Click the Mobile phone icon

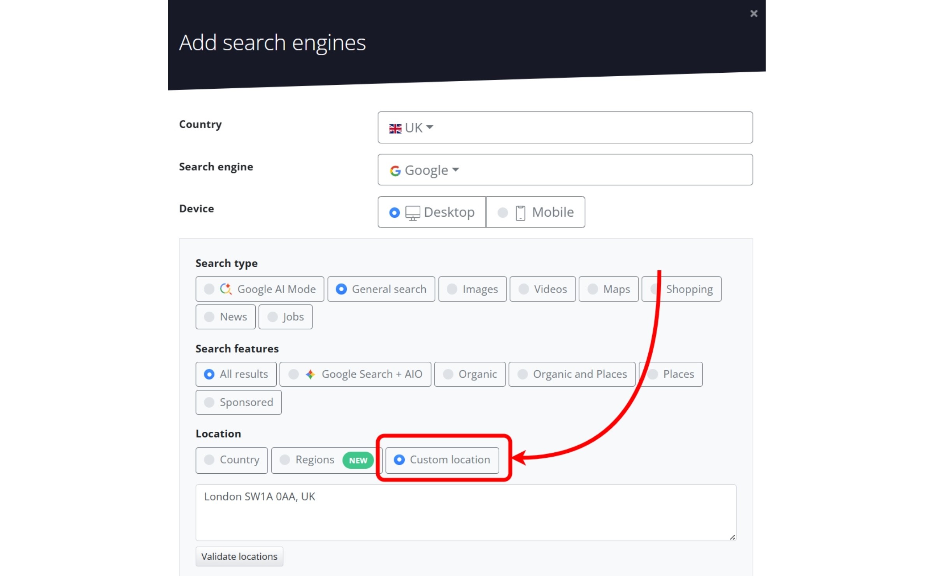pyautogui.click(x=520, y=212)
